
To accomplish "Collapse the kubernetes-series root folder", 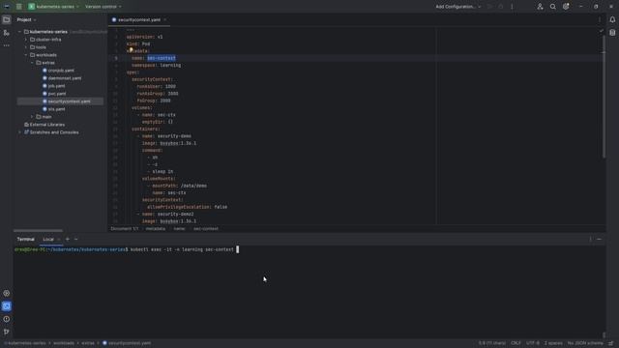I will point(19,32).
